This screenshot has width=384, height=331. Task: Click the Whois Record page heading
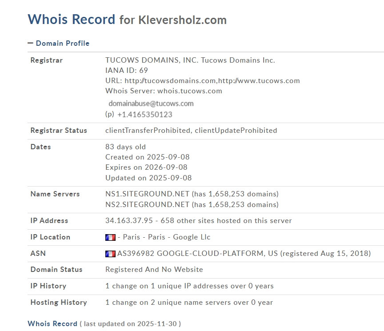pos(72,20)
